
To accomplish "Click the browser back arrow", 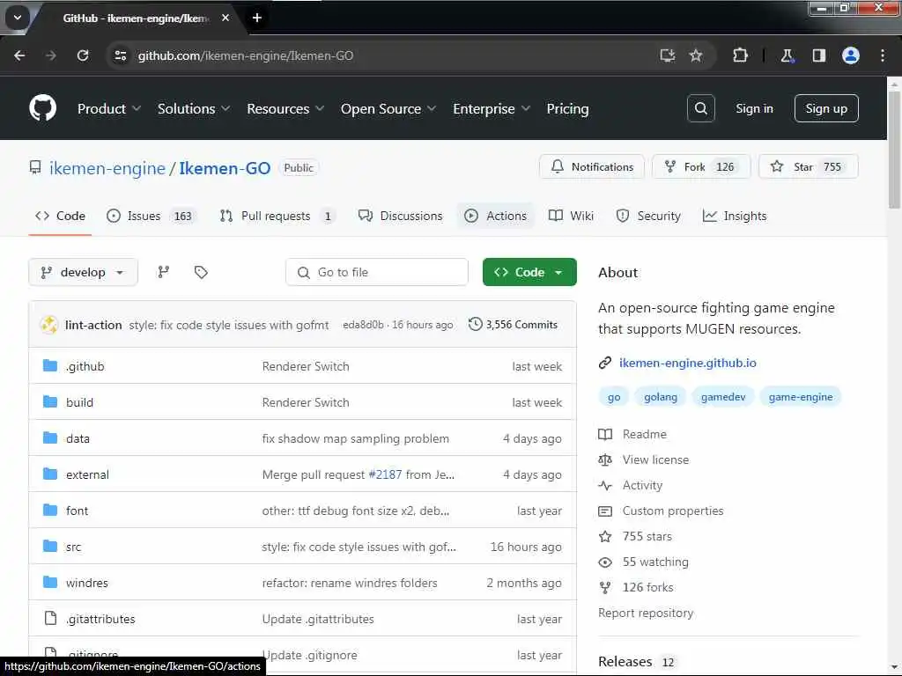I will coord(19,55).
